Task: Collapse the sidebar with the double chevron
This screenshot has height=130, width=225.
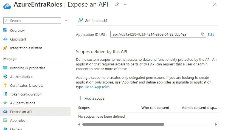Action: click(66, 21)
